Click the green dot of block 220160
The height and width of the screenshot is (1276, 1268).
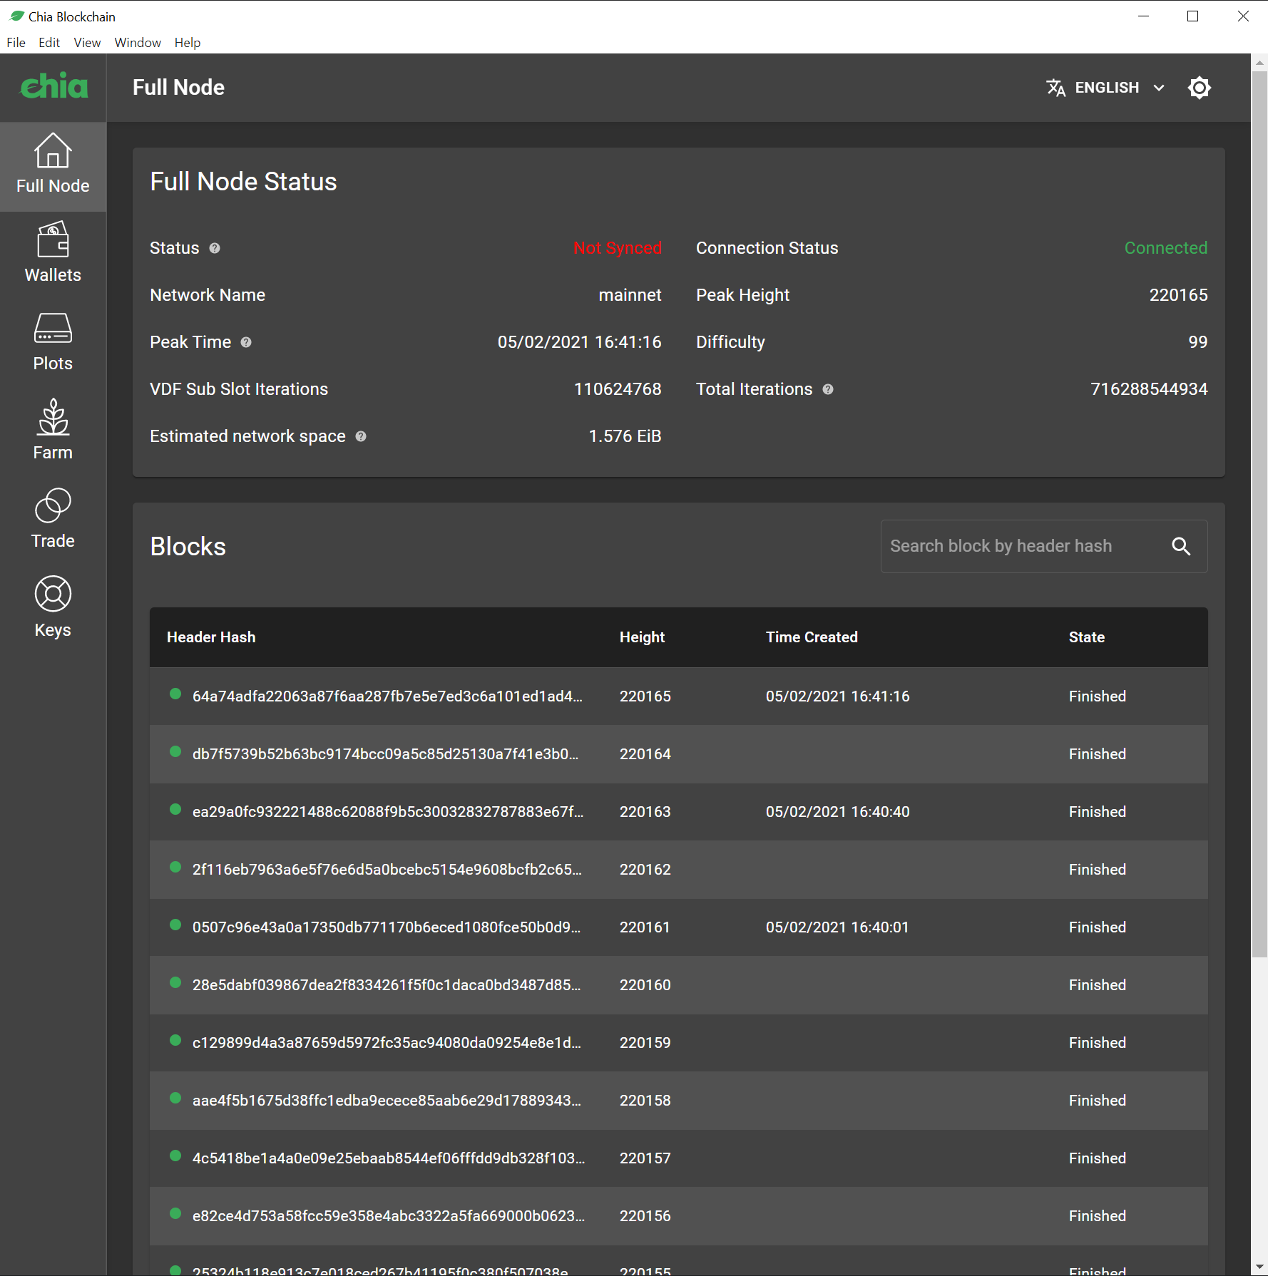point(175,983)
